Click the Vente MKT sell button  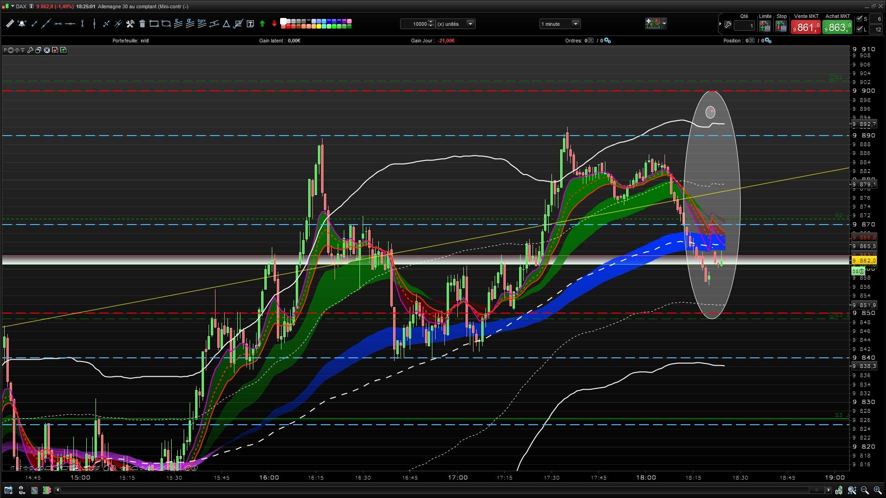806,27
